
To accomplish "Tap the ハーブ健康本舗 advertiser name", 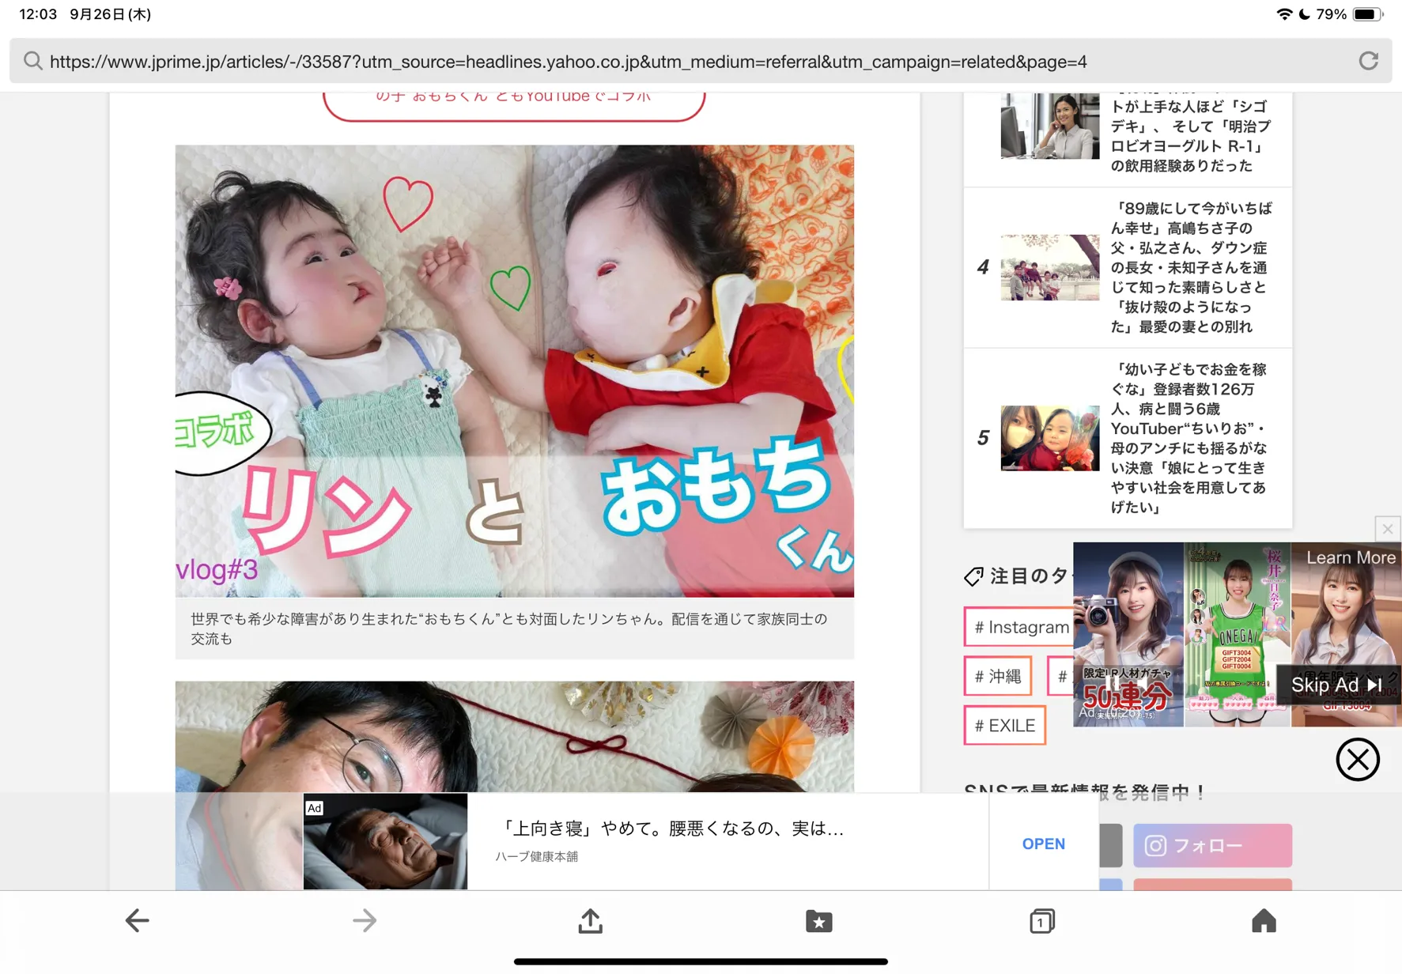I will pyautogui.click(x=536, y=856).
